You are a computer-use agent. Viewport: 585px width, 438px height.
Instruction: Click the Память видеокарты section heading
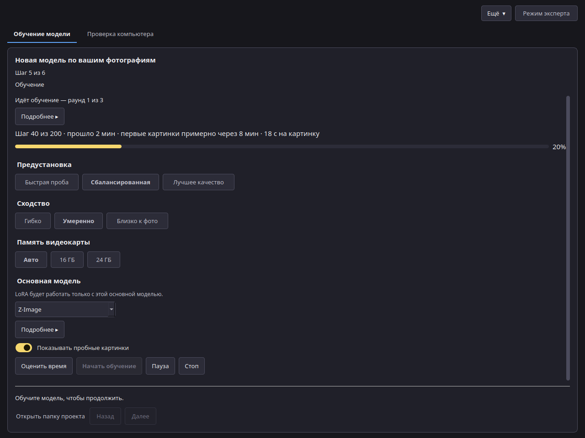53,242
